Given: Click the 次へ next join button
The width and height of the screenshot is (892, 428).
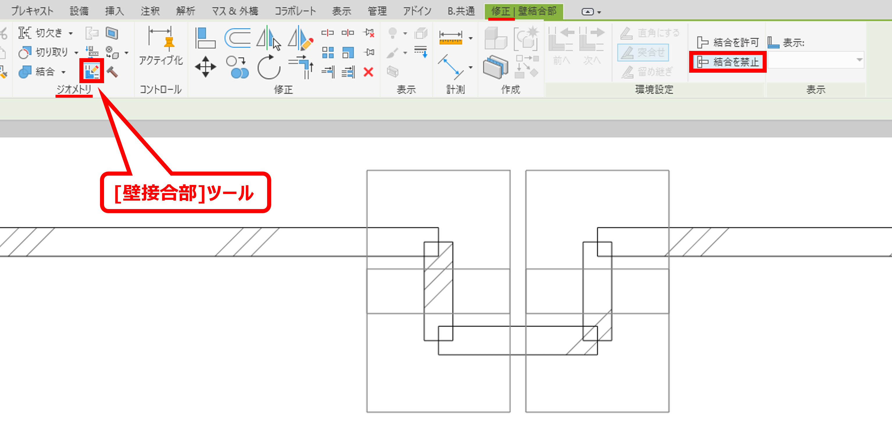Looking at the screenshot, I should [x=591, y=46].
